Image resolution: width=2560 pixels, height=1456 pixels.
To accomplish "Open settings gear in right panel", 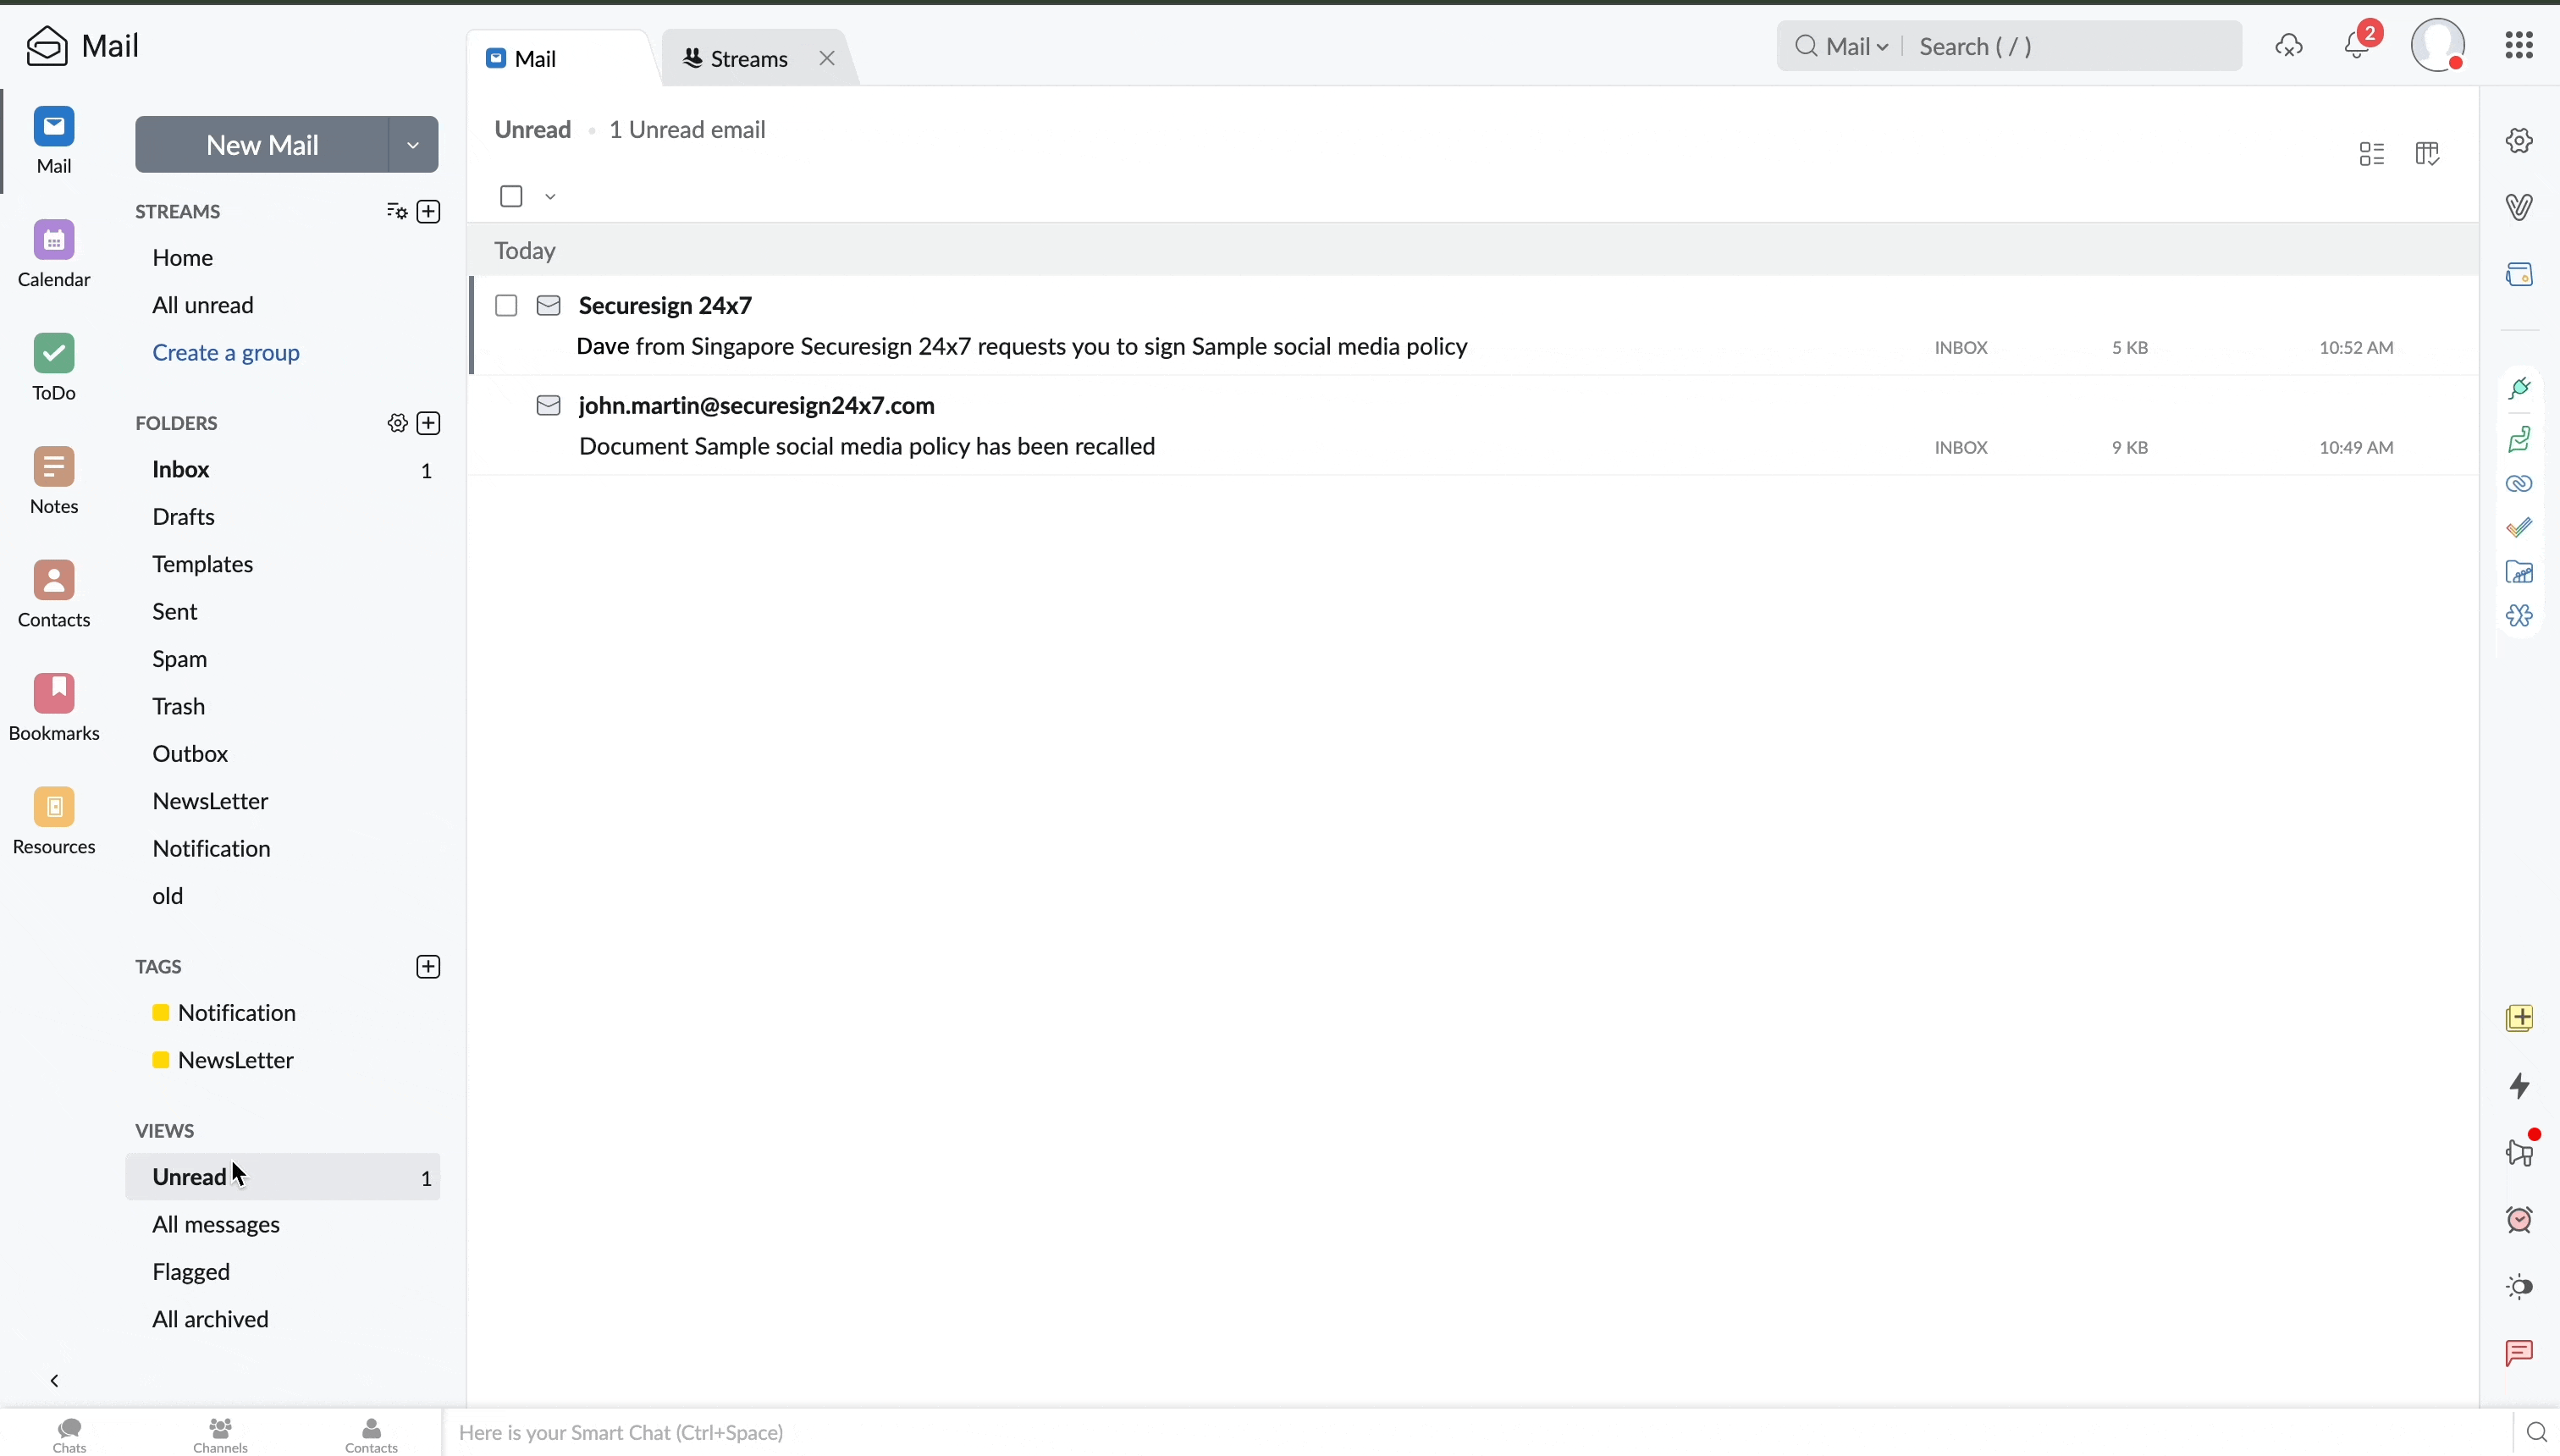I will (x=2519, y=141).
